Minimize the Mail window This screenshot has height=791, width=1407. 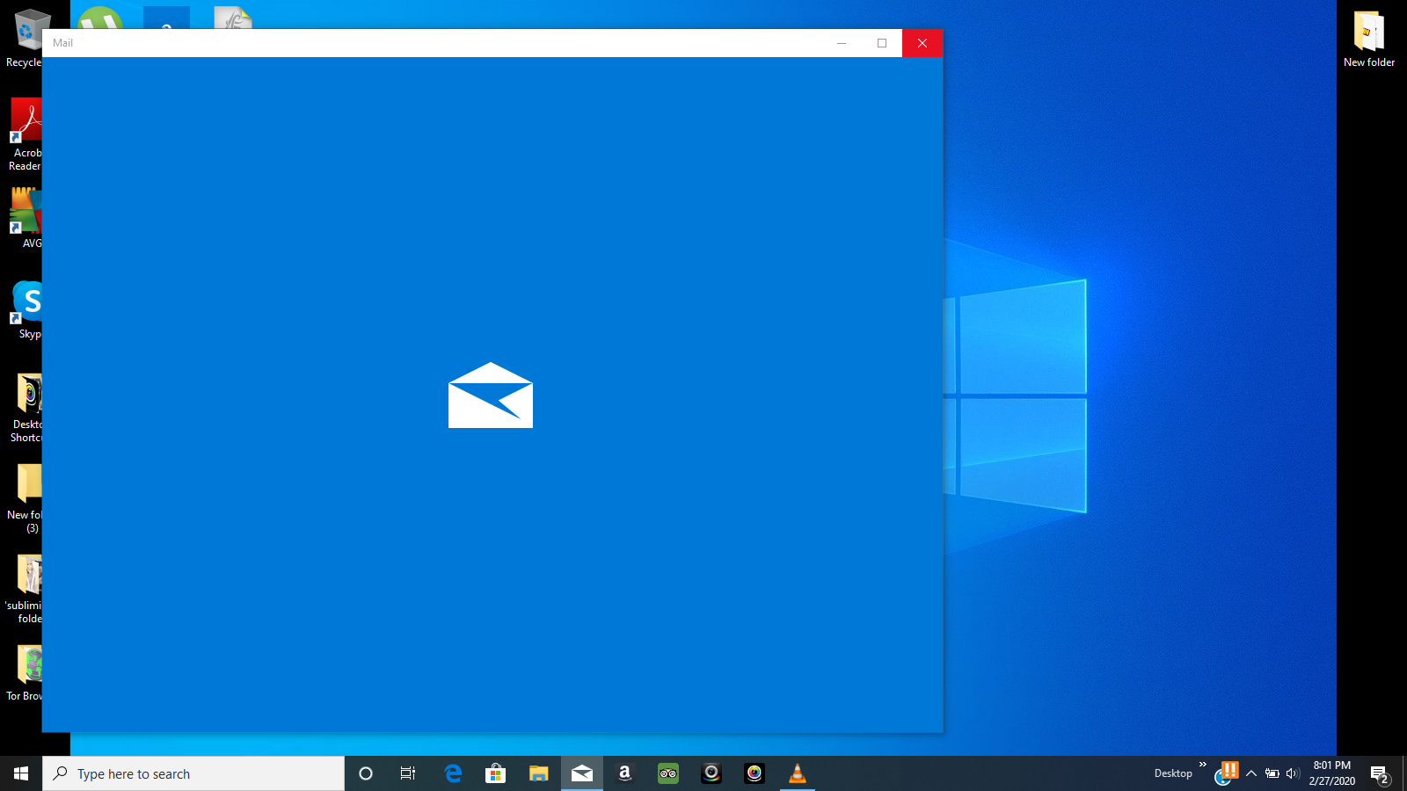(842, 43)
